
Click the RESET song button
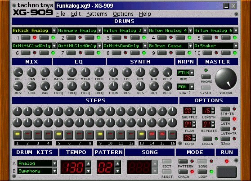pyautogui.click(x=166, y=172)
